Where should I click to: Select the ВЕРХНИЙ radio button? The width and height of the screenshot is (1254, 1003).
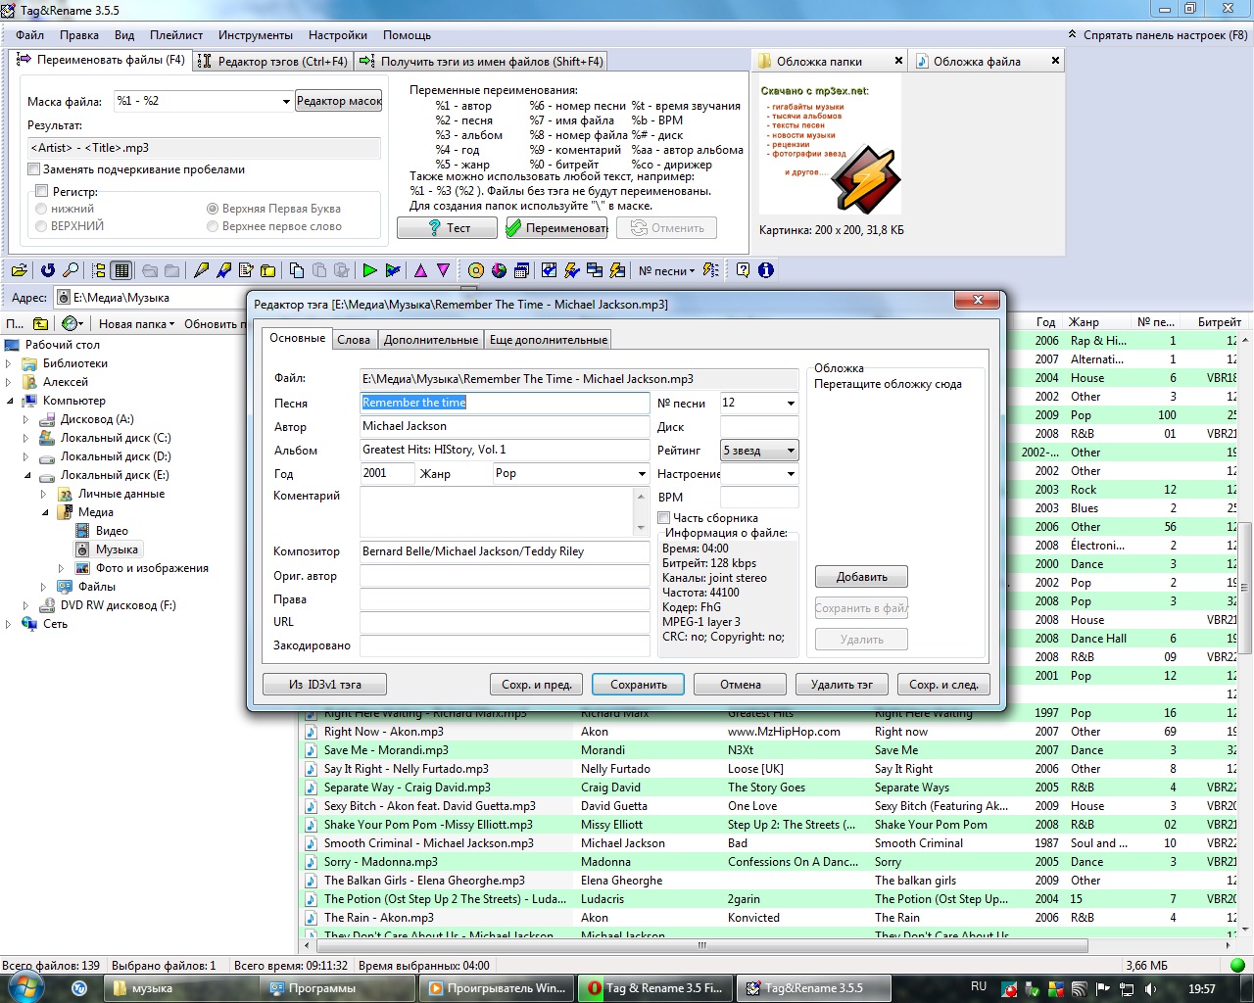[x=41, y=226]
